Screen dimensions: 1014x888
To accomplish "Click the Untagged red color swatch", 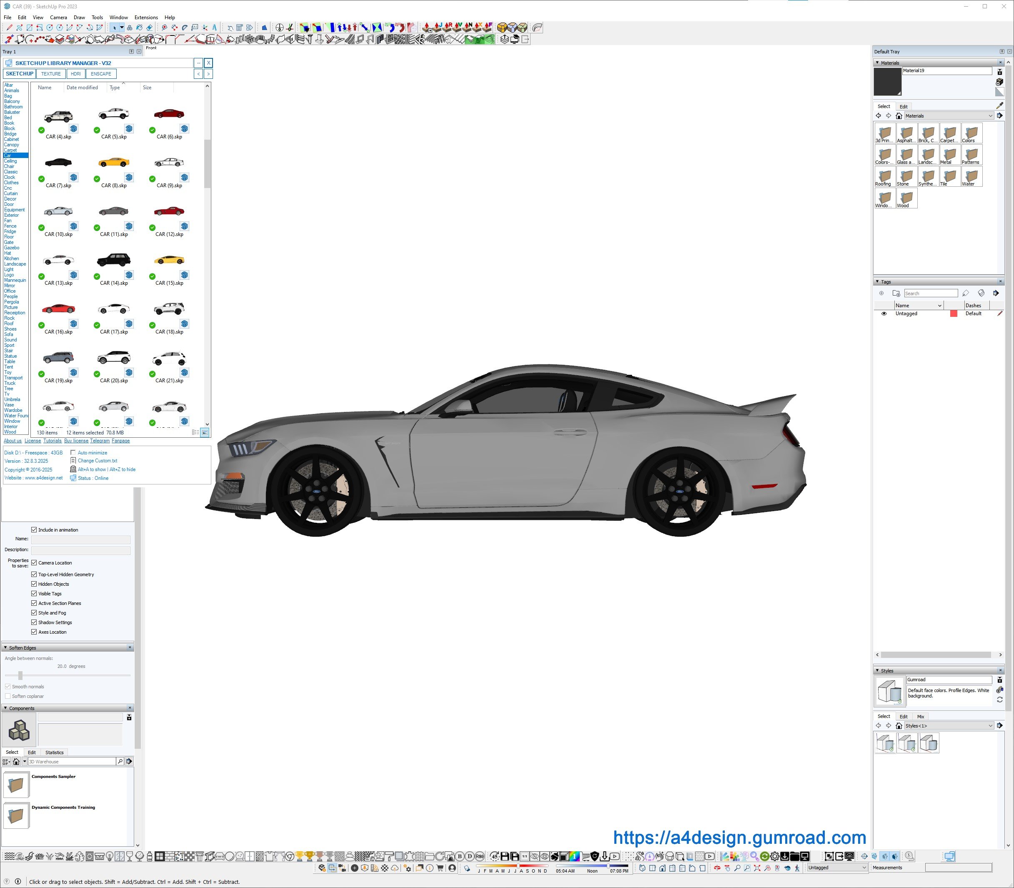I will (953, 314).
